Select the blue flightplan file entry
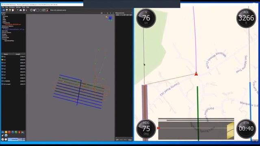 pos(14,30)
